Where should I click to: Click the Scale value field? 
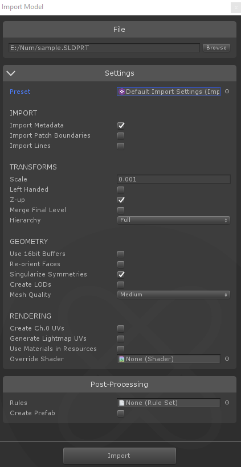(x=174, y=179)
